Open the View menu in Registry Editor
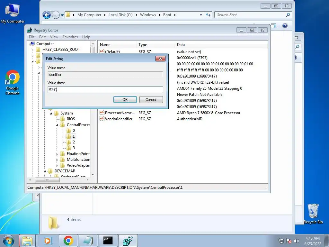329x247 pixels. (x=54, y=37)
